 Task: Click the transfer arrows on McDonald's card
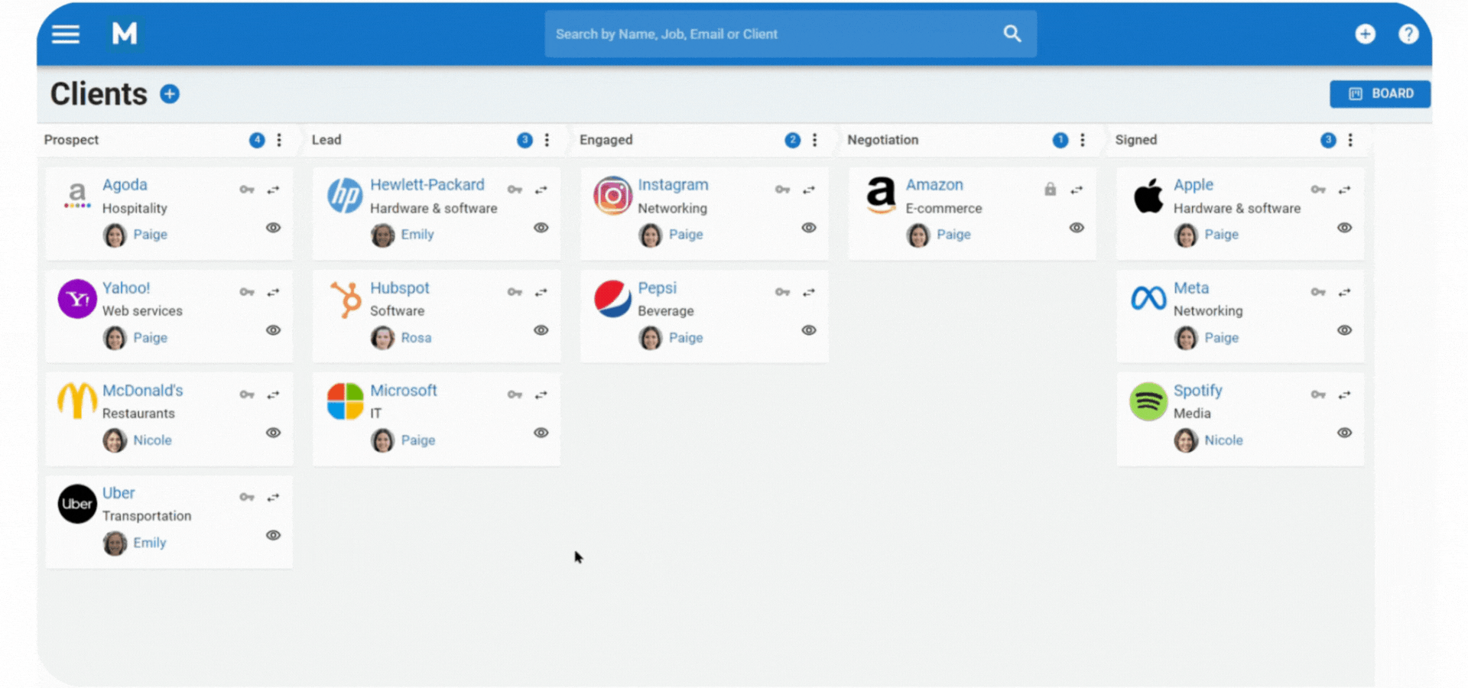point(274,395)
